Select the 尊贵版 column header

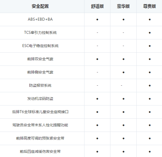[x=150, y=6]
